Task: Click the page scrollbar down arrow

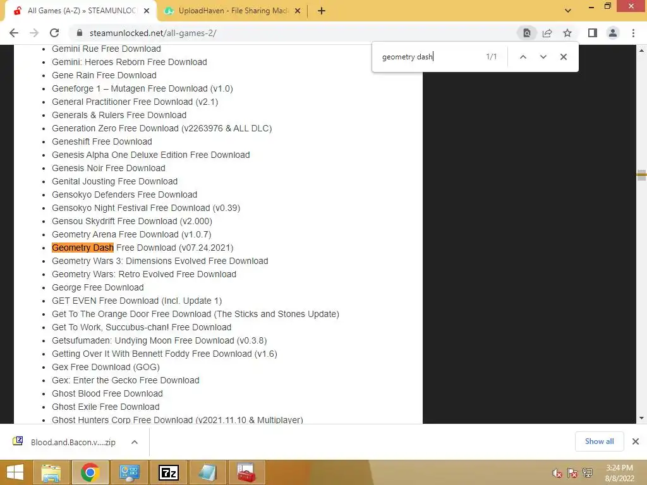Action: point(641,418)
